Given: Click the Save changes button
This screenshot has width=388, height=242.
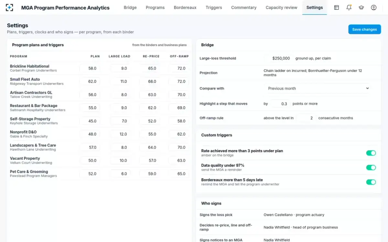Looking at the screenshot, I should pos(364,29).
